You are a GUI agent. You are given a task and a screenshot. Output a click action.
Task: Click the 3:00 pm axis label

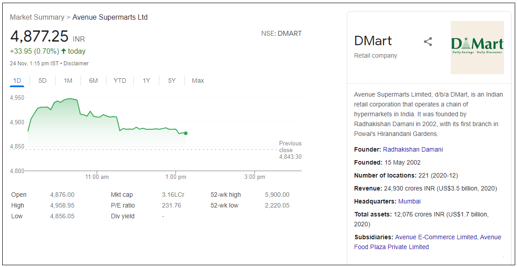[x=255, y=177]
